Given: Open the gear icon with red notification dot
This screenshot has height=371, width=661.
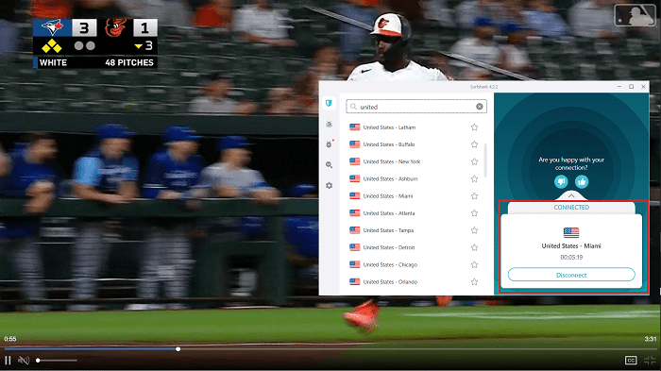Looking at the screenshot, I should tap(330, 144).
